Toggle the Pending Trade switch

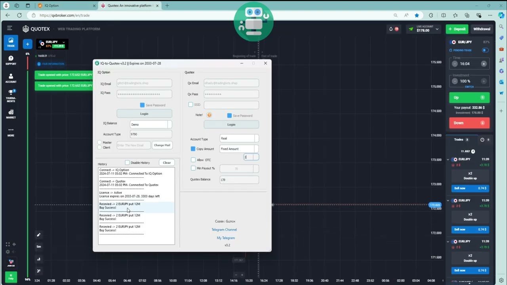[485, 50]
